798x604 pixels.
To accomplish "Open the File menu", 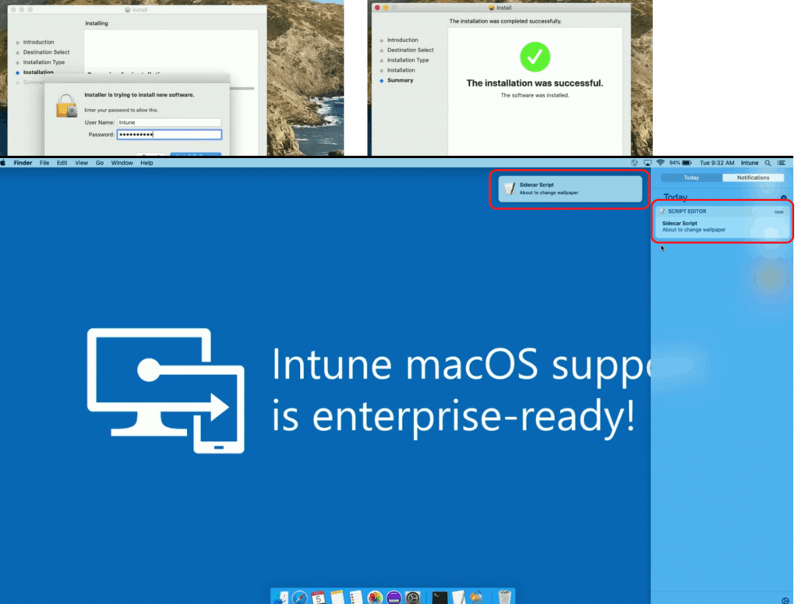I will [44, 163].
